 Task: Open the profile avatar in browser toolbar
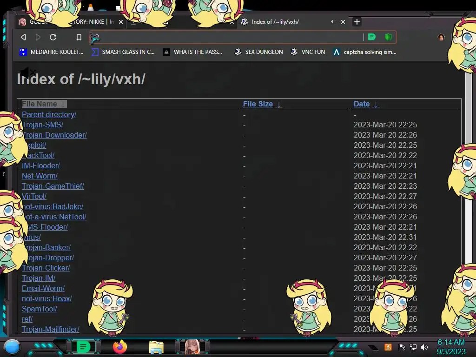click(441, 37)
